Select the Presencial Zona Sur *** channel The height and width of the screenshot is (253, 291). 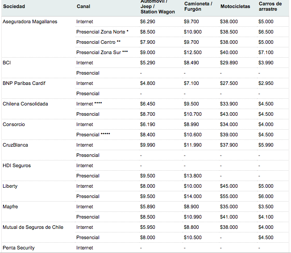pos(102,52)
